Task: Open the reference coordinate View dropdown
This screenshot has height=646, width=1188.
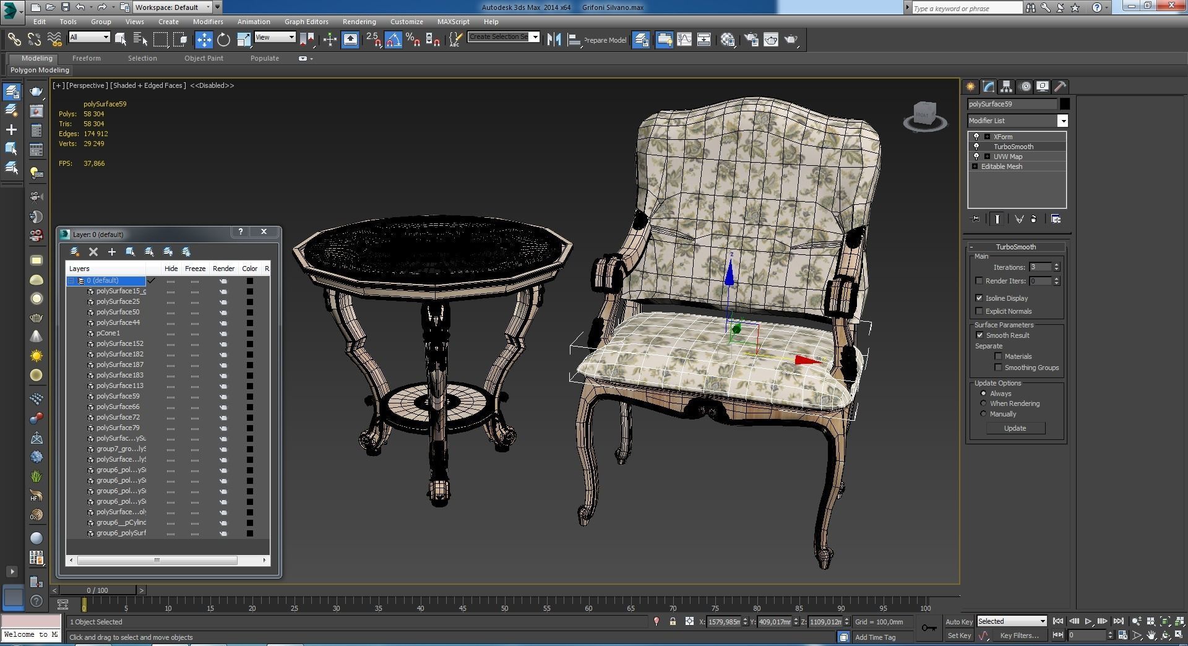Action: [291, 37]
